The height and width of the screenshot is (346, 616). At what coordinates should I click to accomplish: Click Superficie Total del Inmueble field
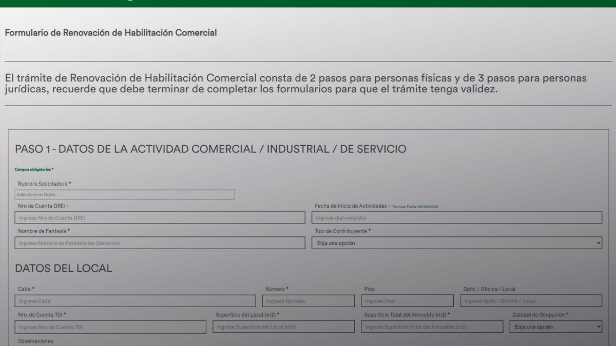(432, 327)
